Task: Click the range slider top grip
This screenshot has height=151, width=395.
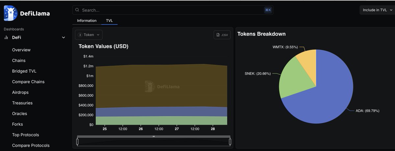Action: (x=153, y=136)
